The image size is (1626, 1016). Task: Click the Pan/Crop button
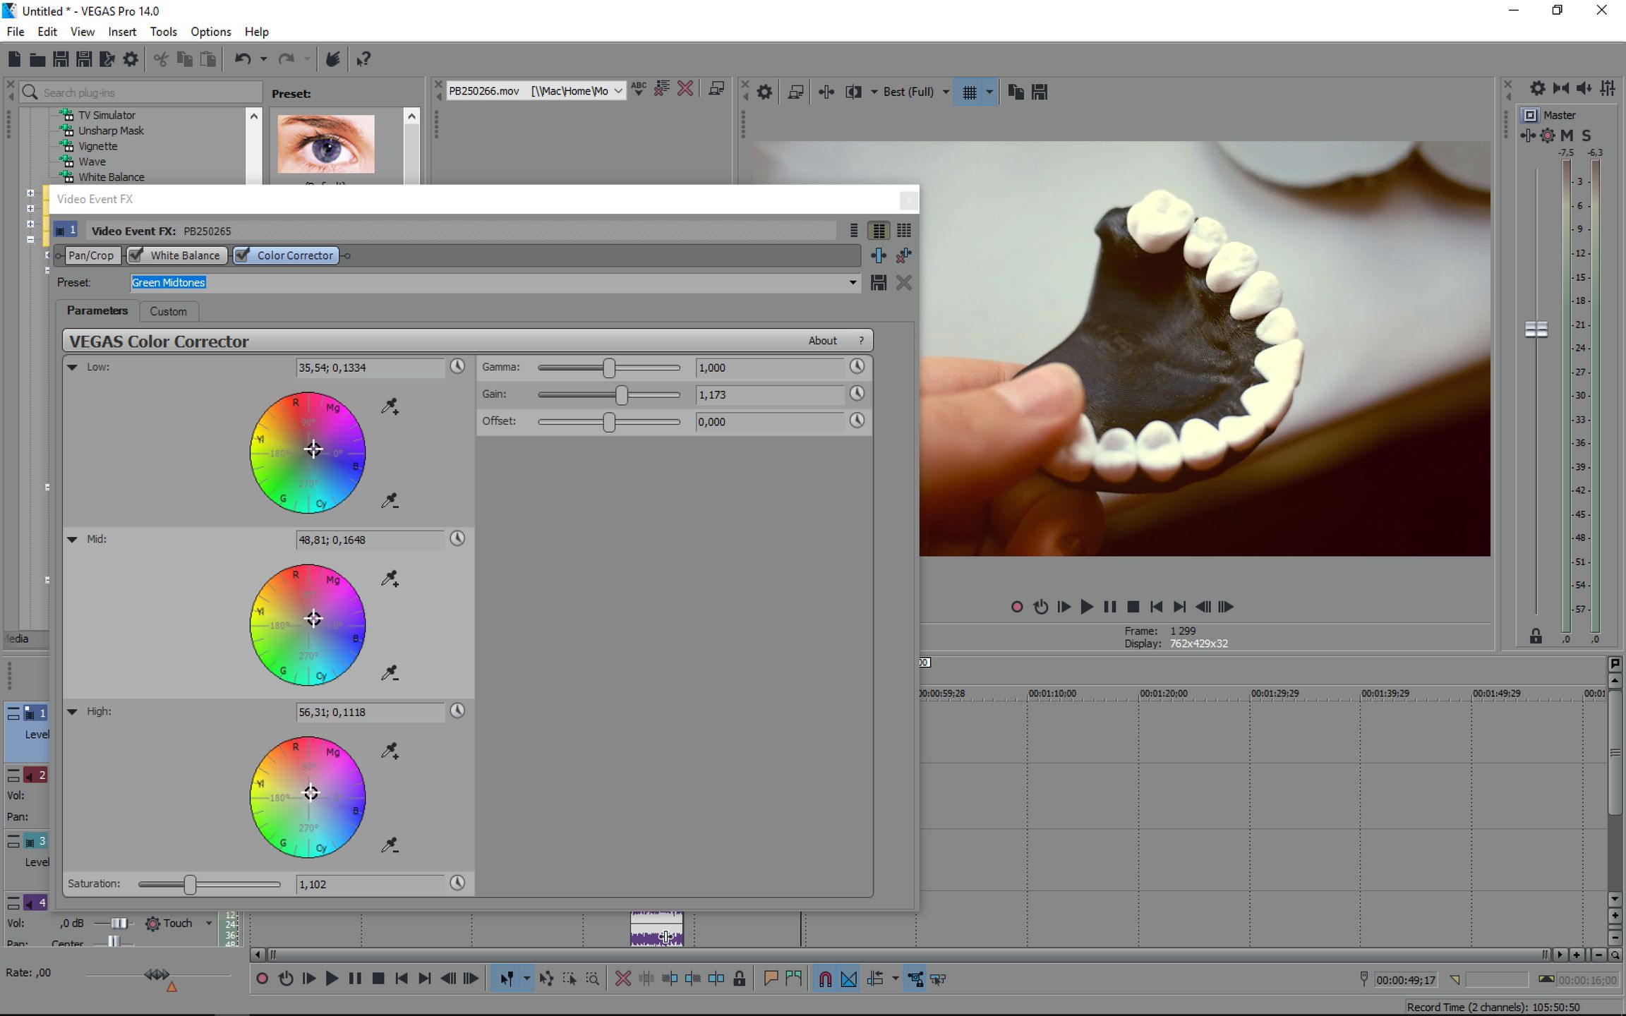point(91,255)
